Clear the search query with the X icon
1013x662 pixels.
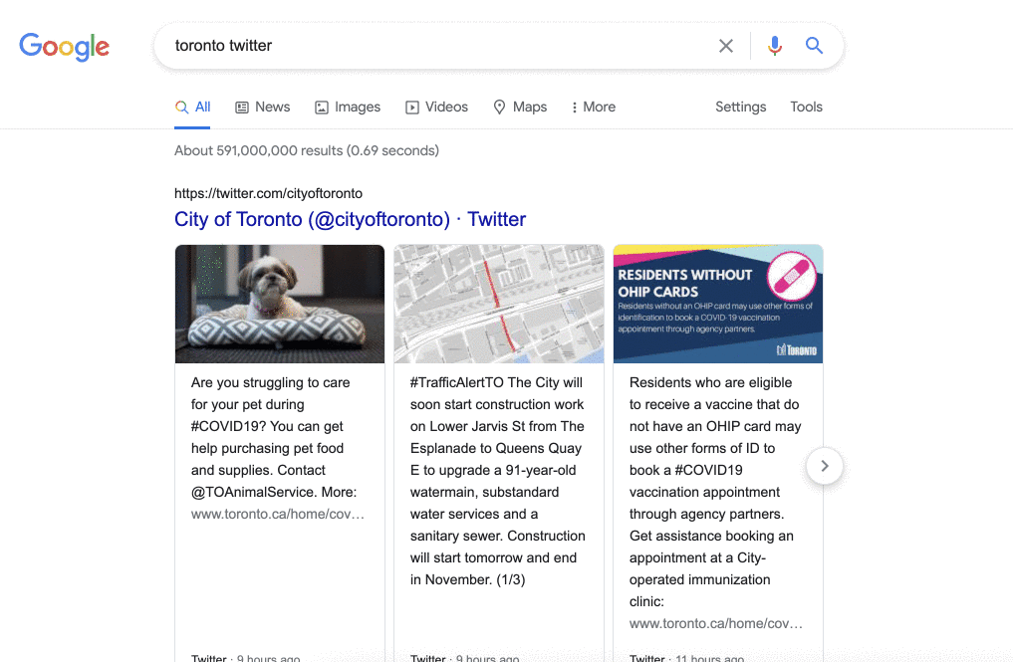pos(726,45)
